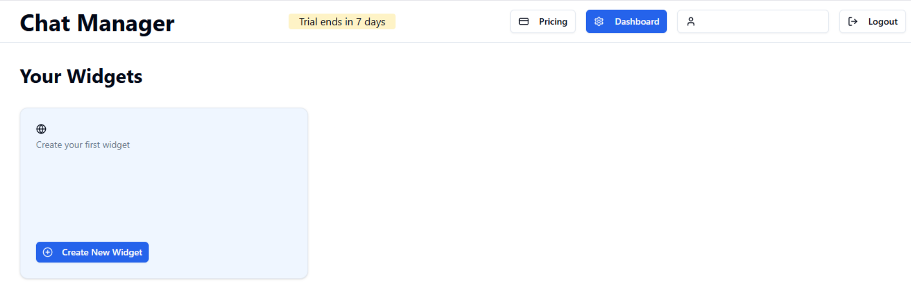
Task: Click the credit card icon beside Pricing
Action: tap(523, 21)
